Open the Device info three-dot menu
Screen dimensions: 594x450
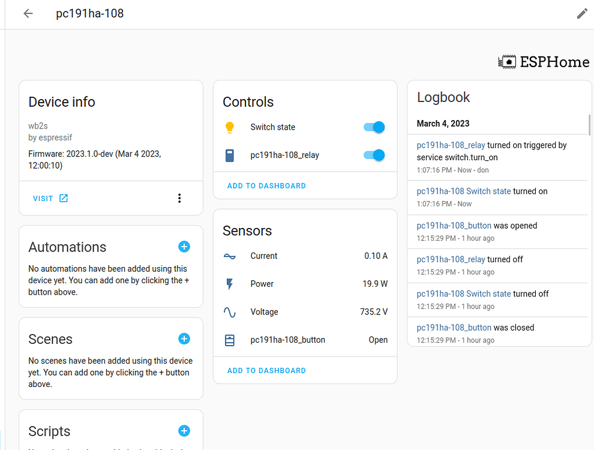click(179, 198)
